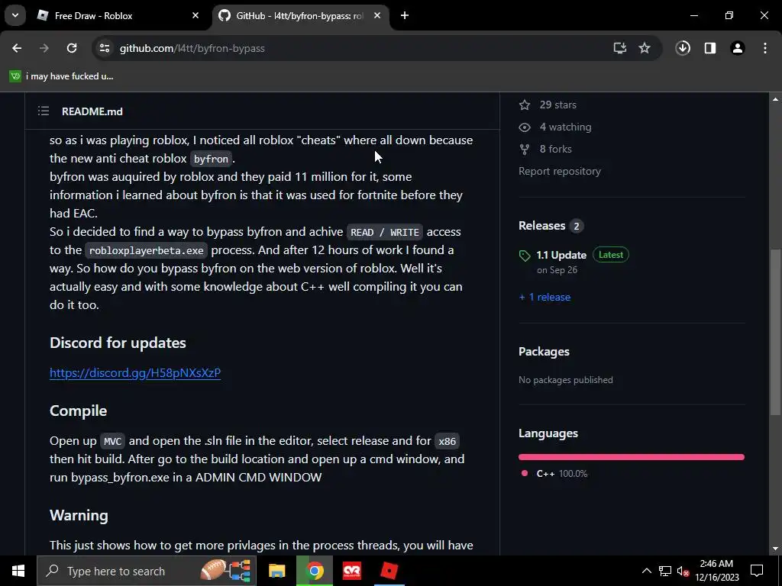Go forward to the next page

44,48
